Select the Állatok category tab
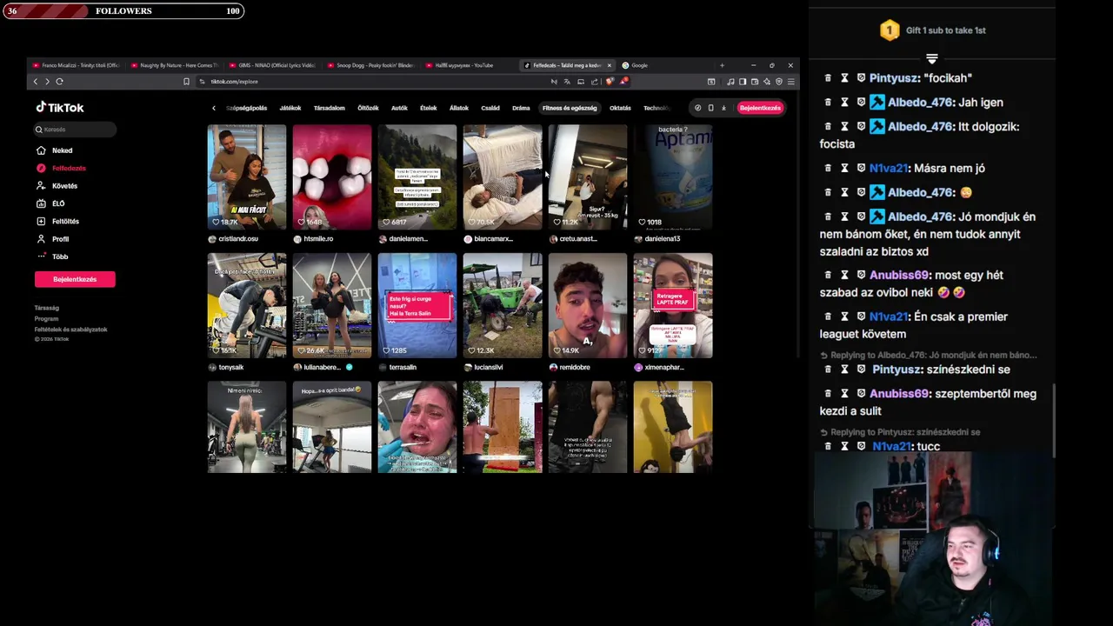 click(459, 108)
